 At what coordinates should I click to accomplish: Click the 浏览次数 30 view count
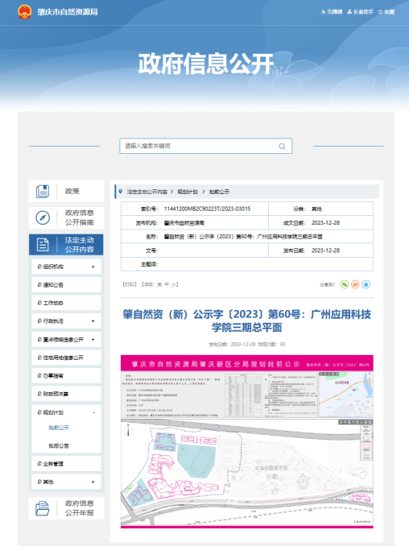click(271, 345)
